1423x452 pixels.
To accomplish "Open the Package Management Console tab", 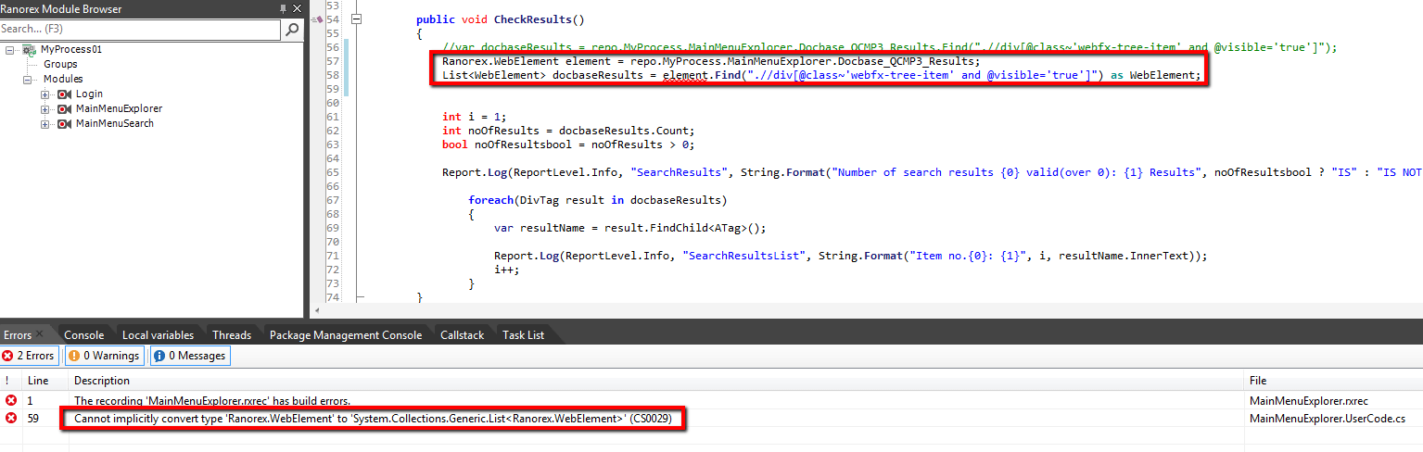I will tap(346, 335).
